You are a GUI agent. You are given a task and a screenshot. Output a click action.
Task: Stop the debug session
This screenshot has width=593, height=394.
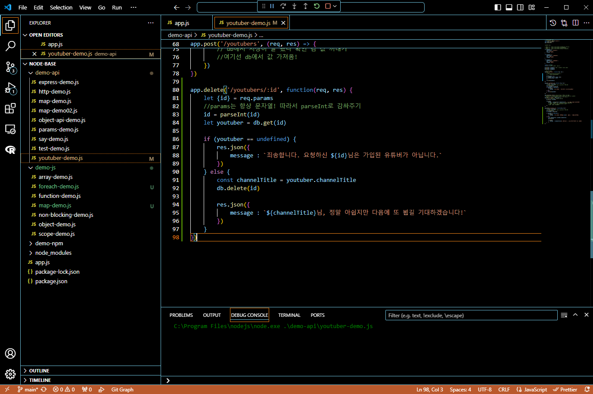328,6
